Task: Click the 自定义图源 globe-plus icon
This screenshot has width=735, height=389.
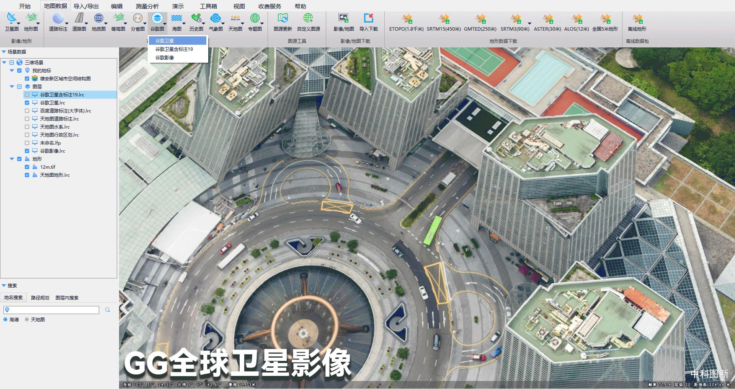Action: [308, 18]
